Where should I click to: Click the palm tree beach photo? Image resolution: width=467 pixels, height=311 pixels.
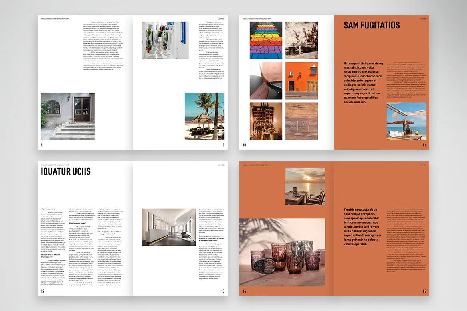(x=205, y=116)
